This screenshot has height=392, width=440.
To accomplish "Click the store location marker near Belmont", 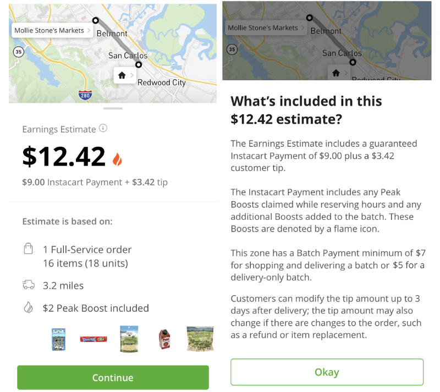I will click(96, 20).
